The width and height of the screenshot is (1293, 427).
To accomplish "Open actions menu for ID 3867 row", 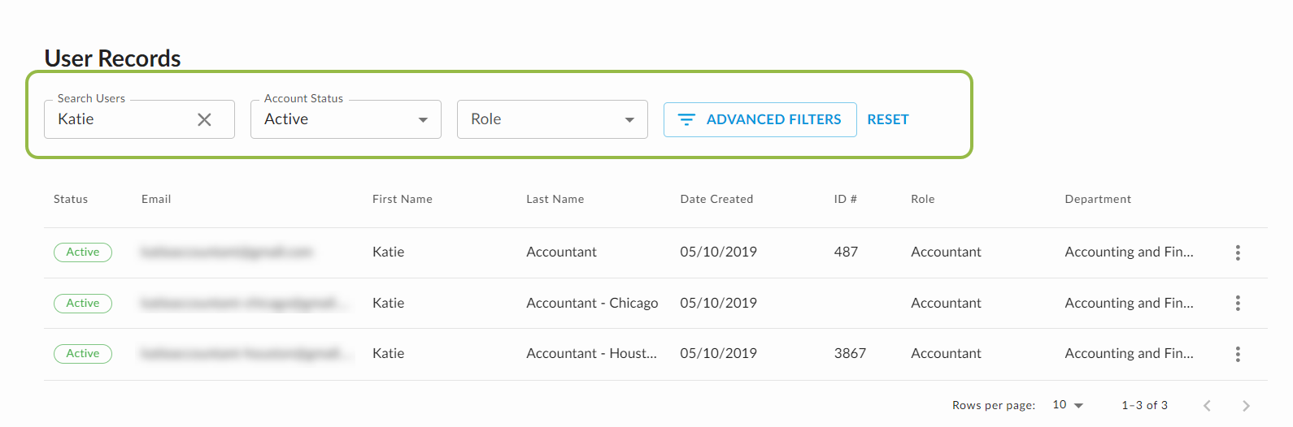I will pyautogui.click(x=1238, y=354).
